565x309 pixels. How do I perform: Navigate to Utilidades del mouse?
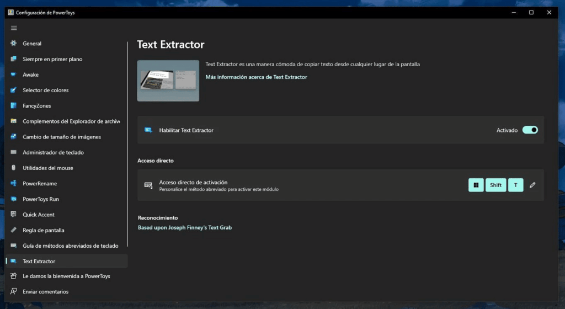click(48, 168)
